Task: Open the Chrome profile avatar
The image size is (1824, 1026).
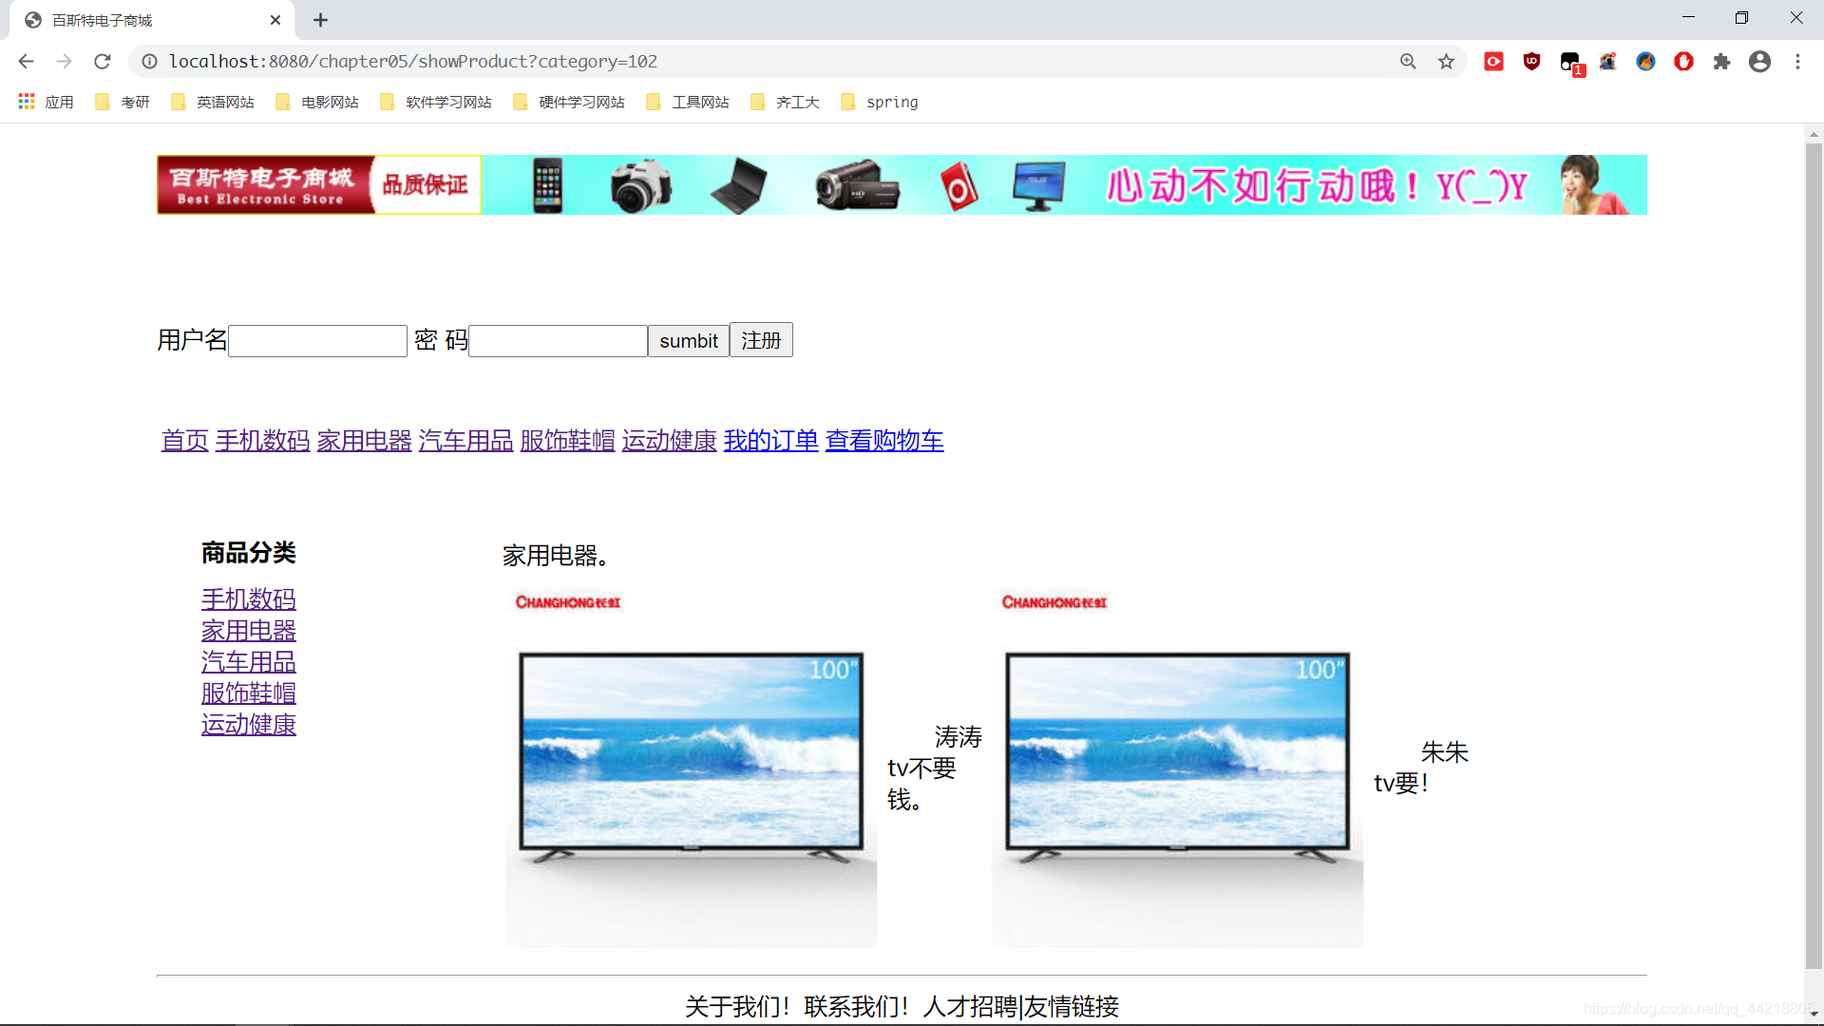Action: (1759, 62)
